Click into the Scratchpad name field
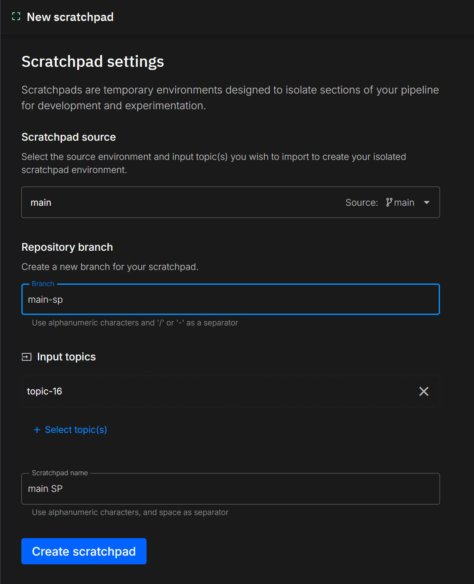Image resolution: width=474 pixels, height=584 pixels. pyautogui.click(x=230, y=489)
